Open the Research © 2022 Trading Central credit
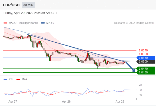The width and height of the screenshot is (156, 106). [134, 23]
